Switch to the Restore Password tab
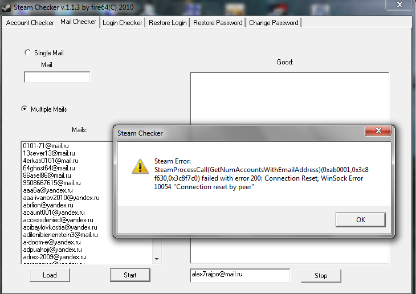The height and width of the screenshot is (294, 416). pos(218,23)
